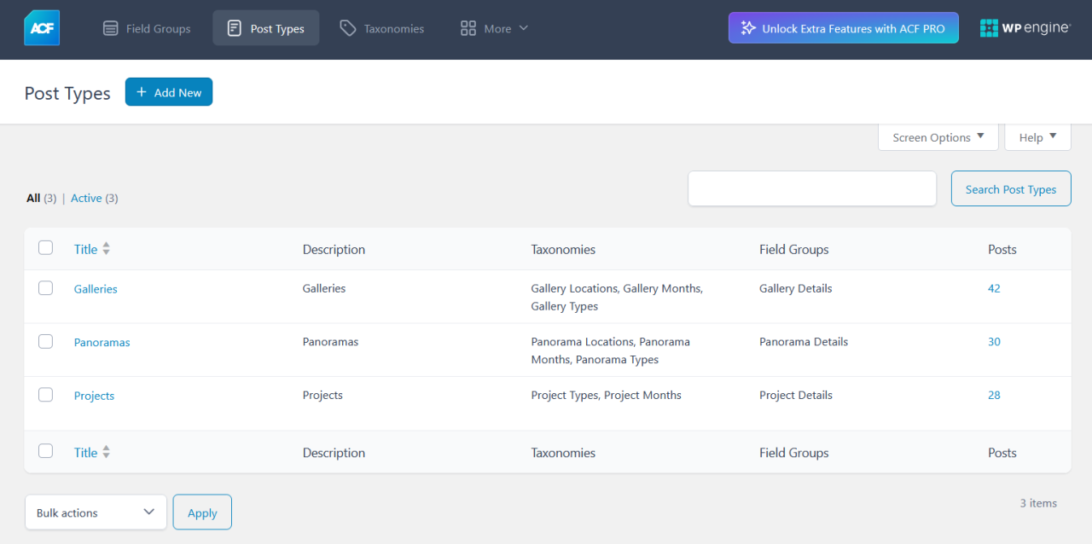Go to the Taxonomies navigation tab

coord(381,28)
